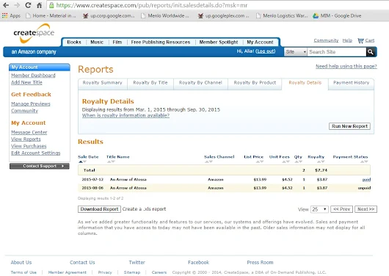Sort by List Price arrows
Screen dimensions: 389x276
[x=260, y=161]
